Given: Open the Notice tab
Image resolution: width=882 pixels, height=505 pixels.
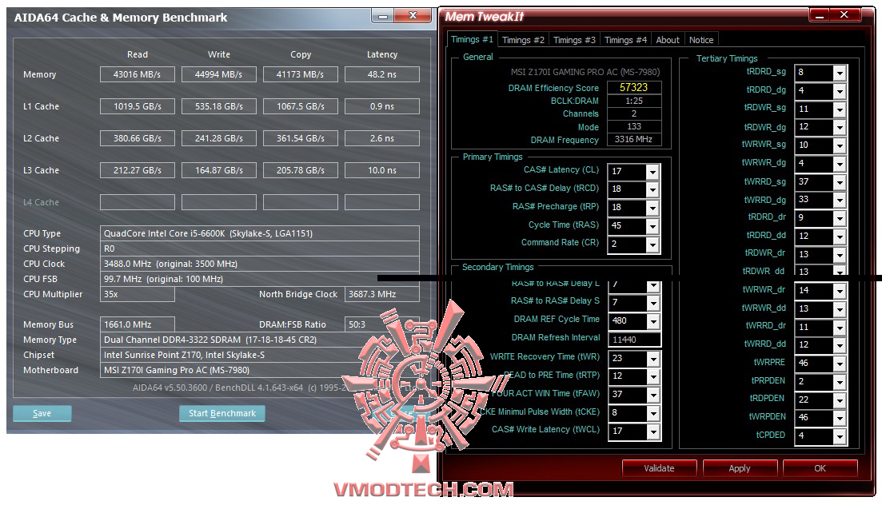Looking at the screenshot, I should [x=701, y=40].
